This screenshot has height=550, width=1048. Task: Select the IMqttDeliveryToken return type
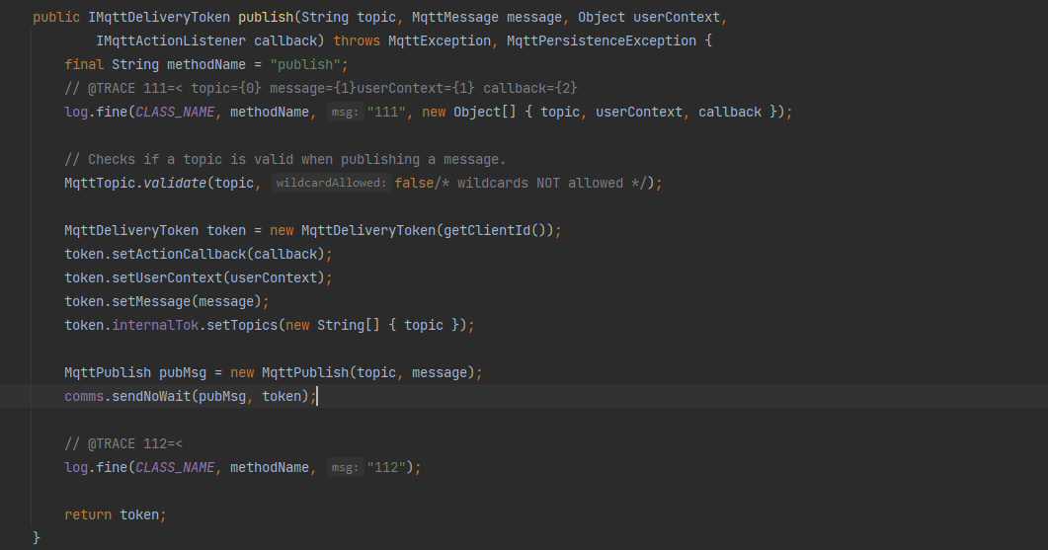[x=159, y=18]
